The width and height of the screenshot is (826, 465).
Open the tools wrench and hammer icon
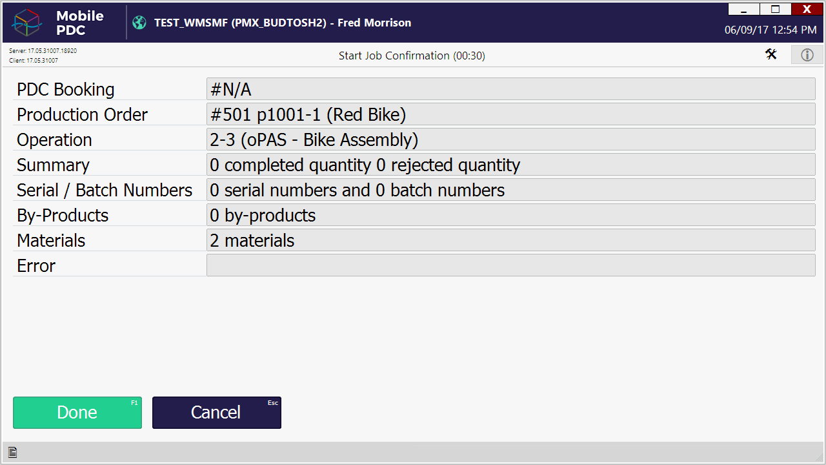[771, 54]
